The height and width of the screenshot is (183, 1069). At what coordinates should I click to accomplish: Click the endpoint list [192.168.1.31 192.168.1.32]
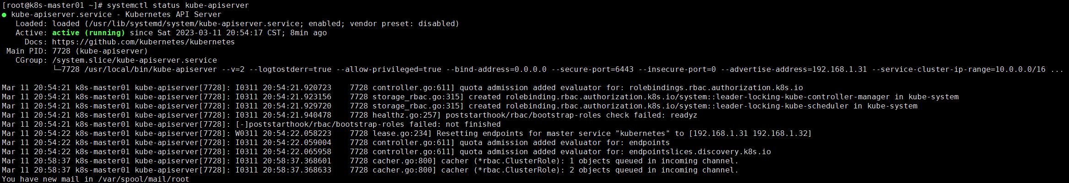point(750,134)
